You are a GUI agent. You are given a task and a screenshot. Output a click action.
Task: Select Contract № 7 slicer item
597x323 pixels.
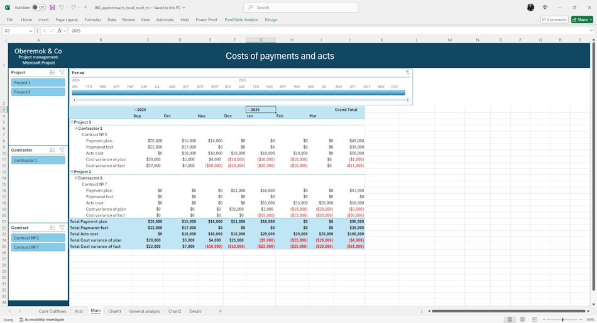tap(38, 247)
